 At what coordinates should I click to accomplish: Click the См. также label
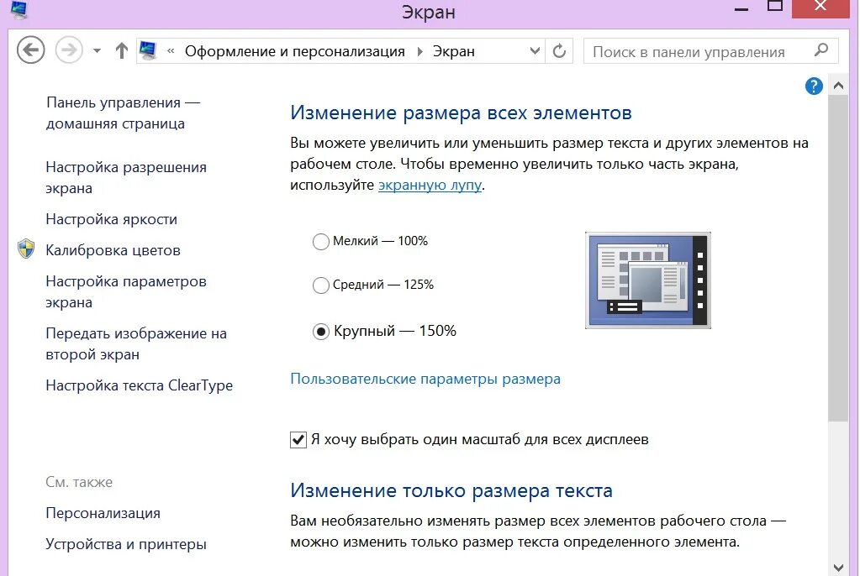(79, 482)
